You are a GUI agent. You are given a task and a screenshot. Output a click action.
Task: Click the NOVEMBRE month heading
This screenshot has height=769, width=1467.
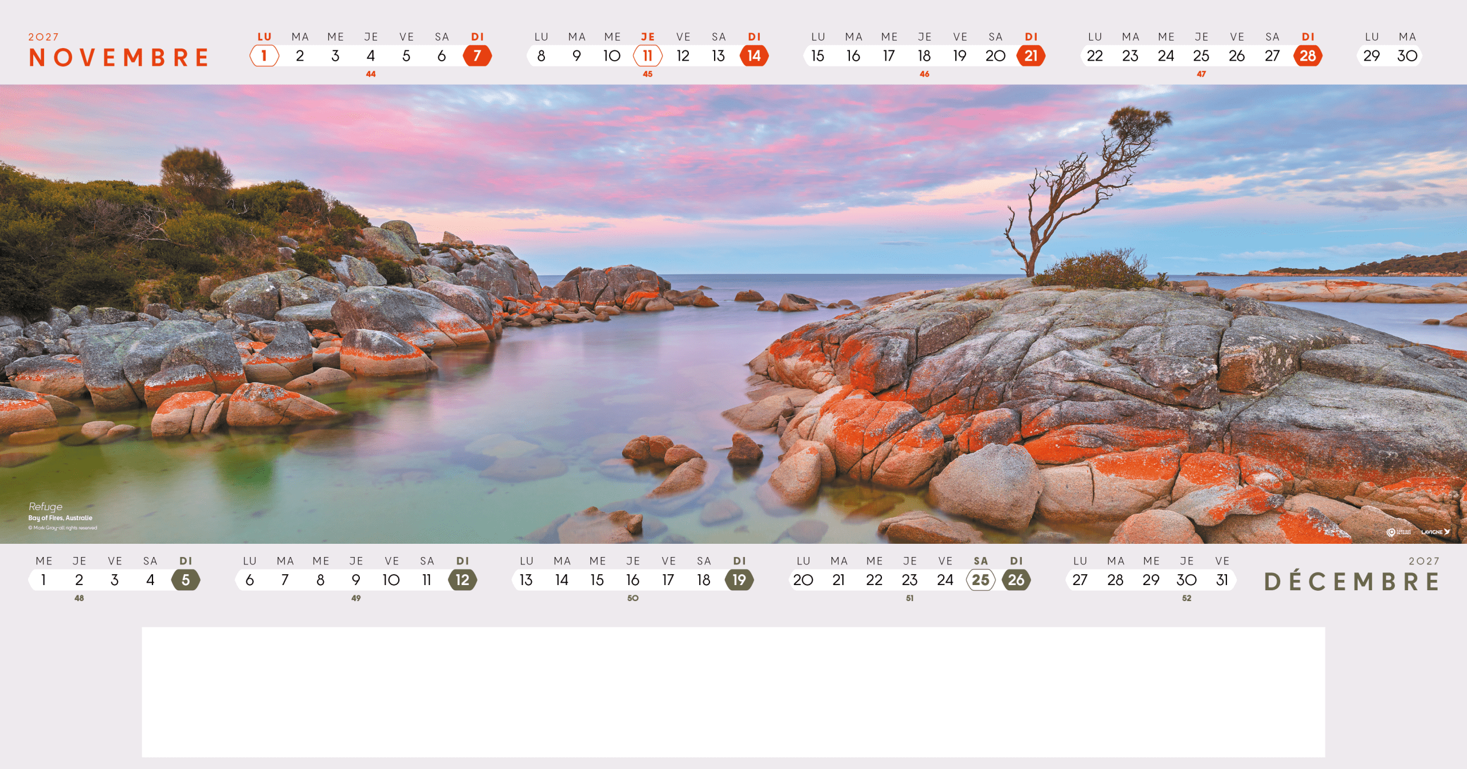(119, 57)
